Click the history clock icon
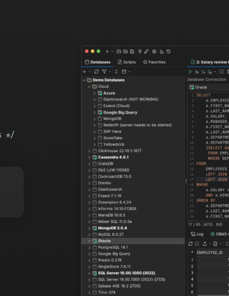Image resolution: width=229 pixels, height=296 pixels. tap(168, 52)
